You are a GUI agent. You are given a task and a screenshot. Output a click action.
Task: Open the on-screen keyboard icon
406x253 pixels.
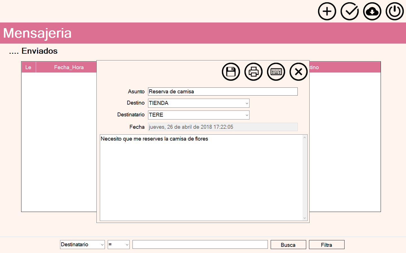pyautogui.click(x=276, y=72)
